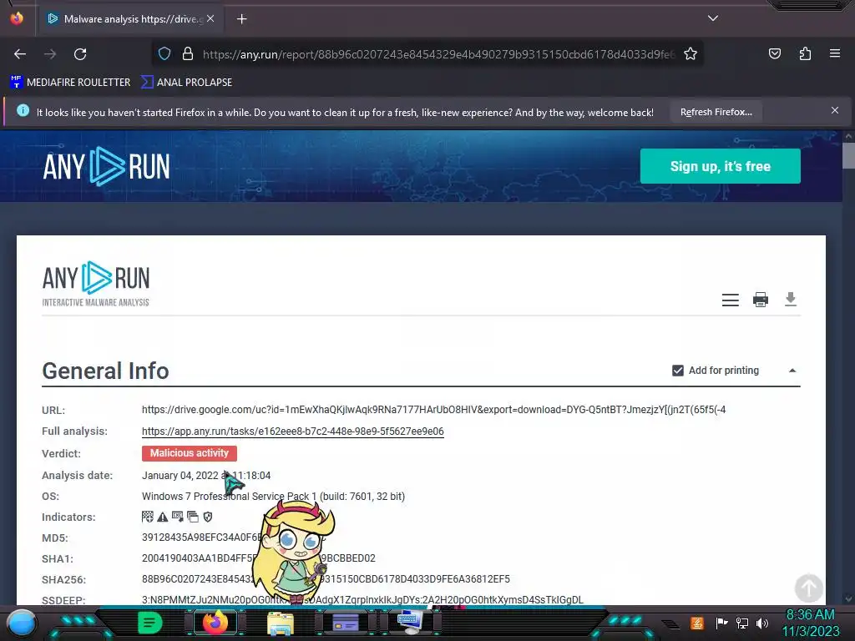This screenshot has height=641, width=855.
Task: Open the report sections hamburger menu
Action: tap(730, 300)
